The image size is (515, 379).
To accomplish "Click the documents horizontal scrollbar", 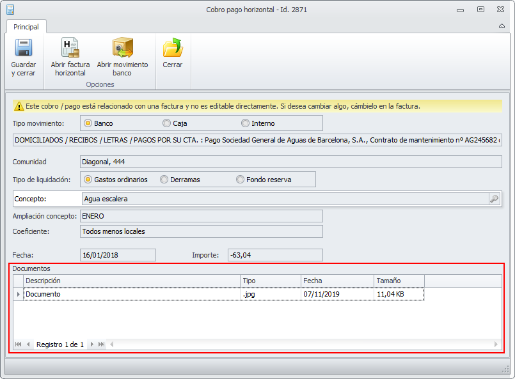I will click(x=304, y=344).
